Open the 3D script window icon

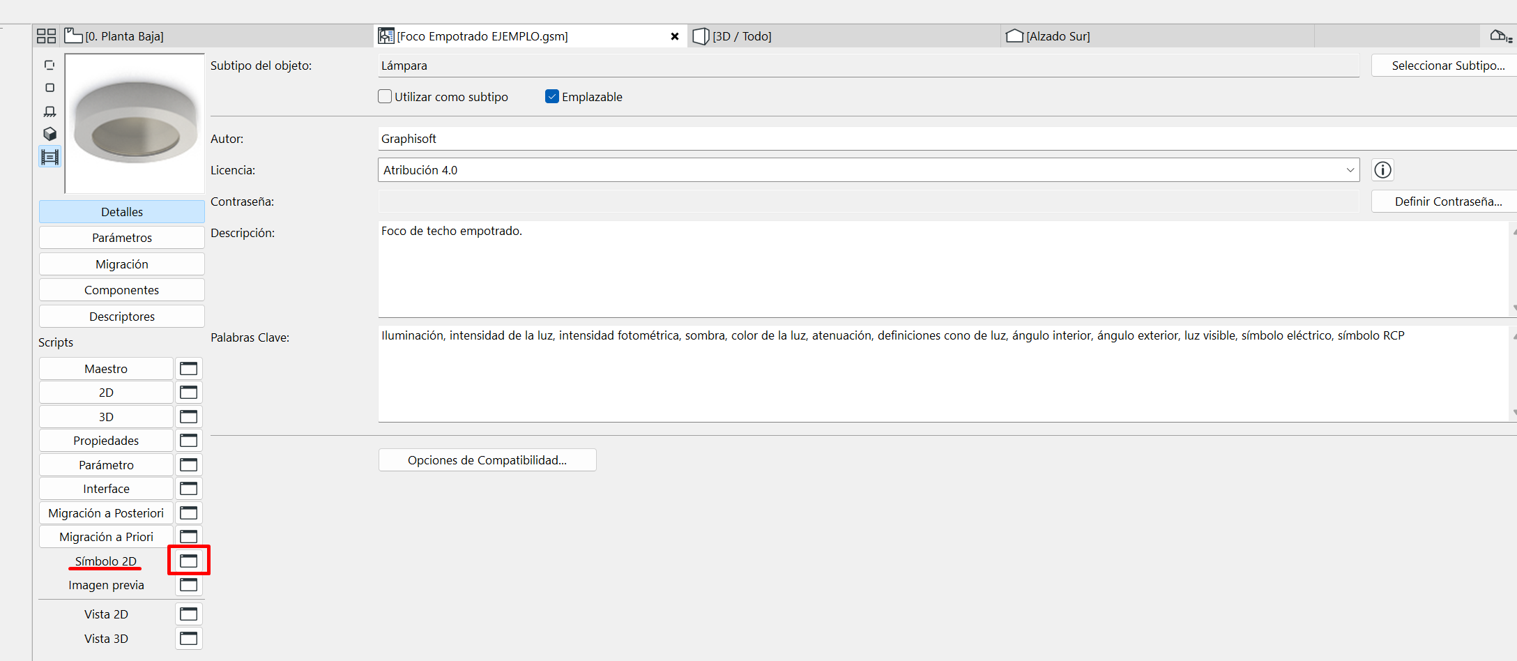pos(188,416)
